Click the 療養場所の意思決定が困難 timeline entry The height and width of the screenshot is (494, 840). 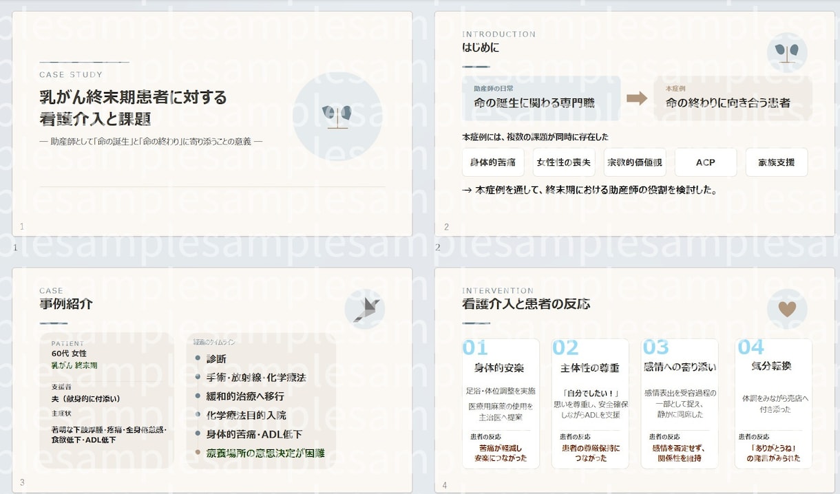pos(265,453)
